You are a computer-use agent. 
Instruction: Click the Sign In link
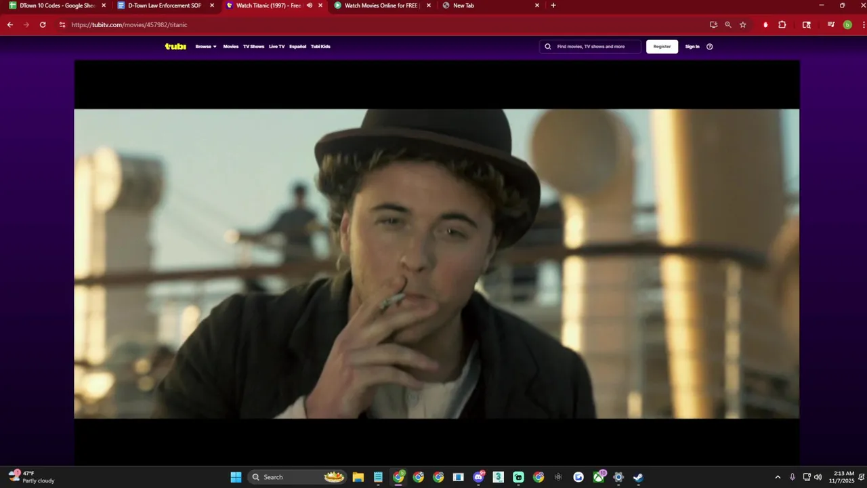coord(692,47)
